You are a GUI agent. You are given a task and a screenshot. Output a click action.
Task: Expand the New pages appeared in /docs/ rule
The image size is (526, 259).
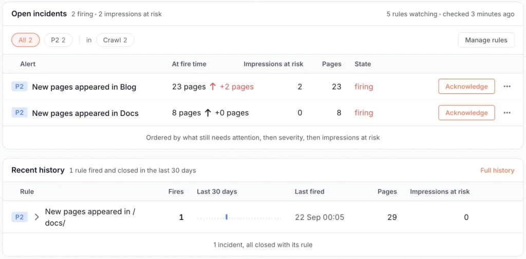(x=37, y=217)
